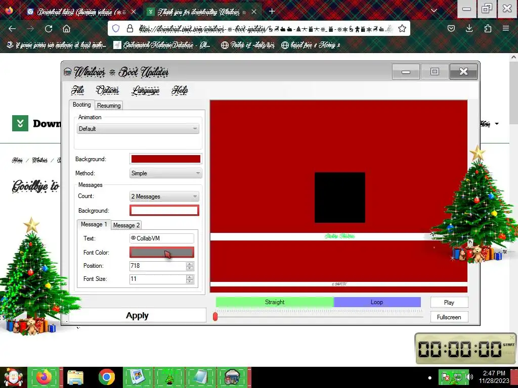Switch to Message 2 tab
Viewport: 518px width, 388px height.
click(x=126, y=225)
